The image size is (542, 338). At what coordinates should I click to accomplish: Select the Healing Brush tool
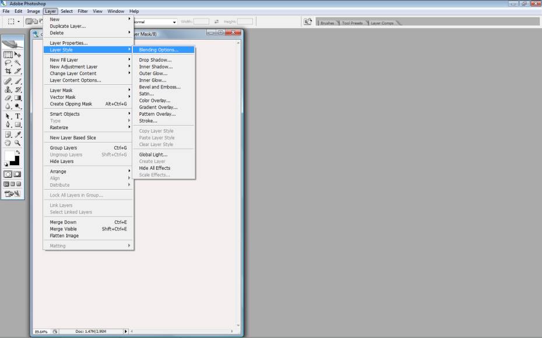tap(8, 81)
